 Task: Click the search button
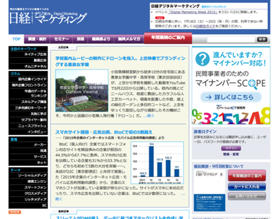click(x=262, y=40)
